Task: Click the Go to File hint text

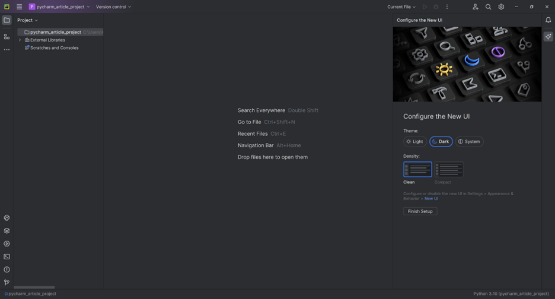Action: click(249, 122)
